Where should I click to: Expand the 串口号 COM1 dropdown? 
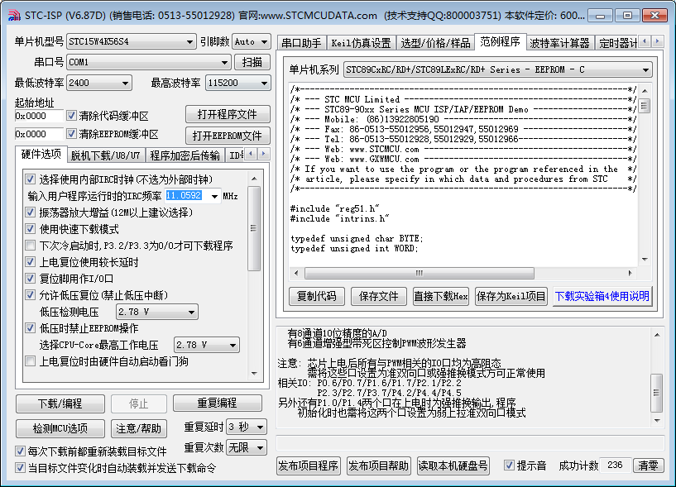tap(147, 62)
